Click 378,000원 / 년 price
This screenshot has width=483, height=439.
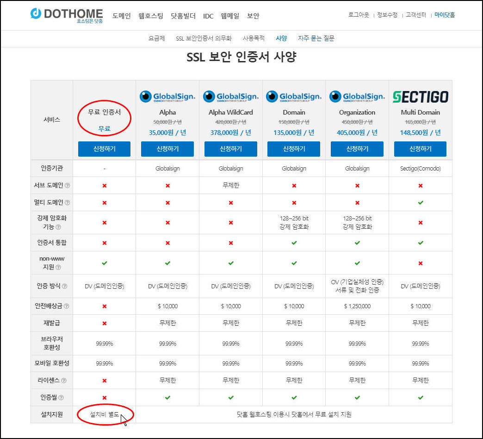231,133
